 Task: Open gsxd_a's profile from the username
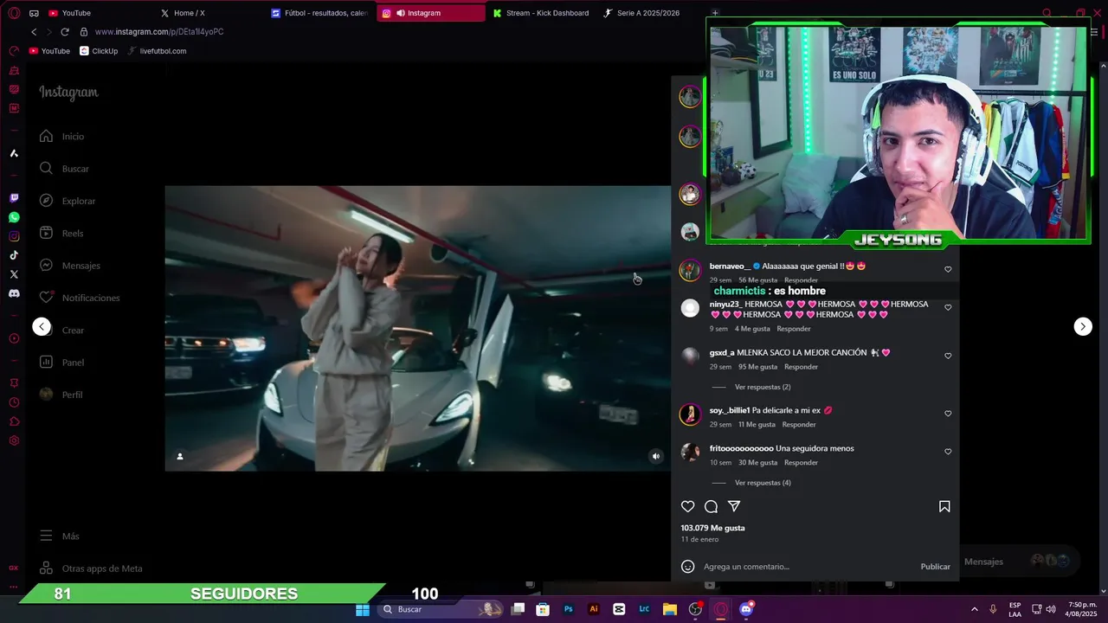pyautogui.click(x=722, y=353)
